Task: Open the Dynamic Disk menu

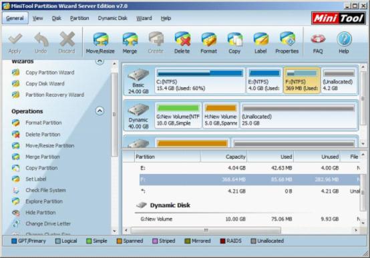Action: pyautogui.click(x=113, y=18)
